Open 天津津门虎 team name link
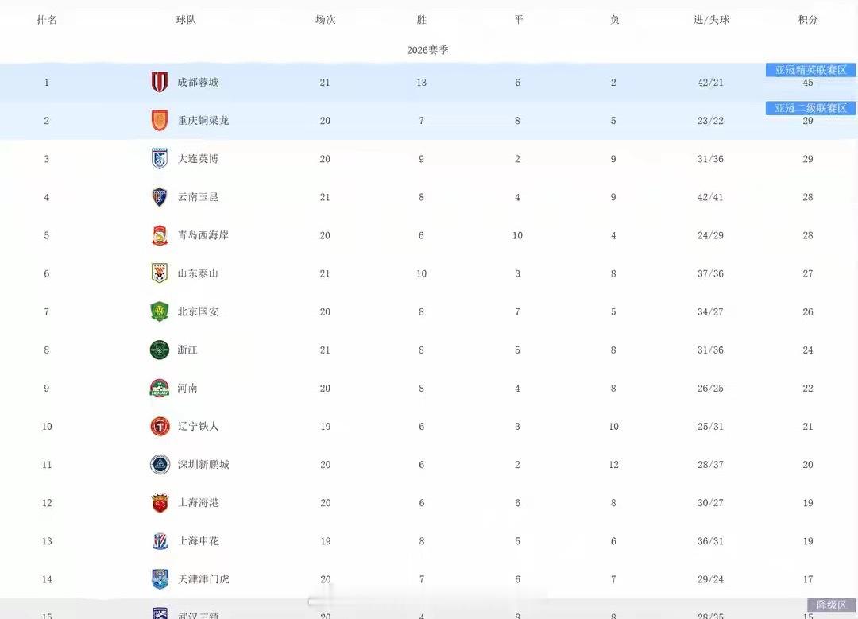Viewport: 858px width, 619px height. 203,579
